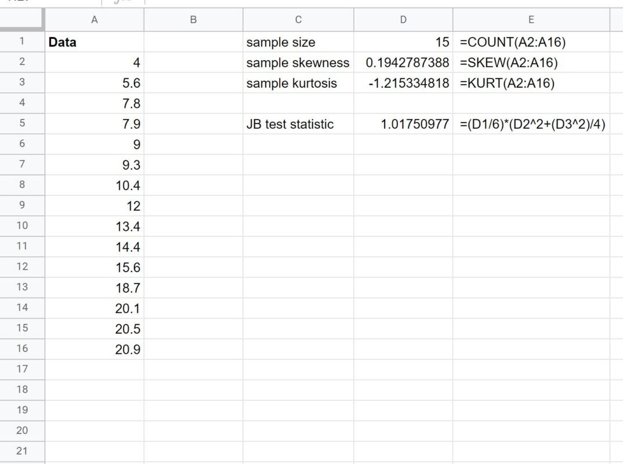The width and height of the screenshot is (623, 464).
Task: Click cell containing 13.4
Action: 95,226
